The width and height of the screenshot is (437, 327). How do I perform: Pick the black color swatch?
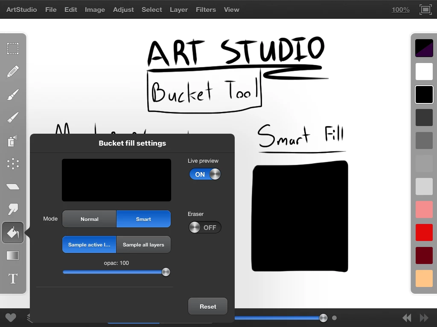tap(424, 94)
